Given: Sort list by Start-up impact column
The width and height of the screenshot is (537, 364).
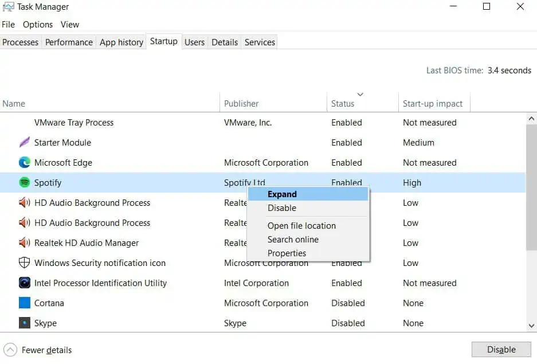Looking at the screenshot, I should point(434,102).
